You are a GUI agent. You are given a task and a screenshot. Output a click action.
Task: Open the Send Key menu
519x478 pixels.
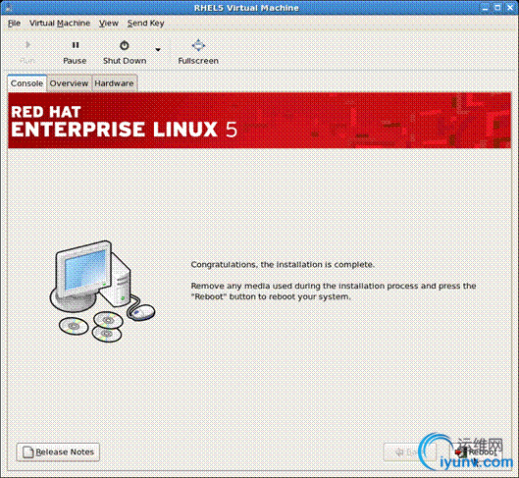pos(145,24)
